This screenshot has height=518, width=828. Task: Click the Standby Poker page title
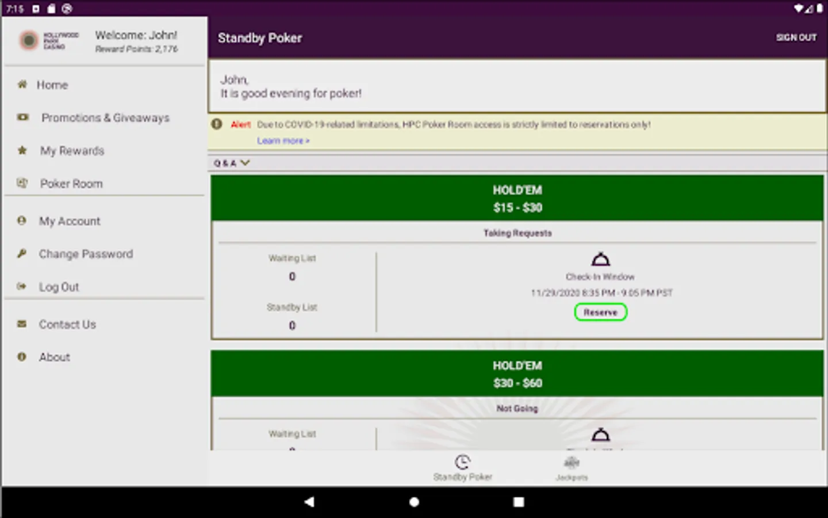click(260, 38)
